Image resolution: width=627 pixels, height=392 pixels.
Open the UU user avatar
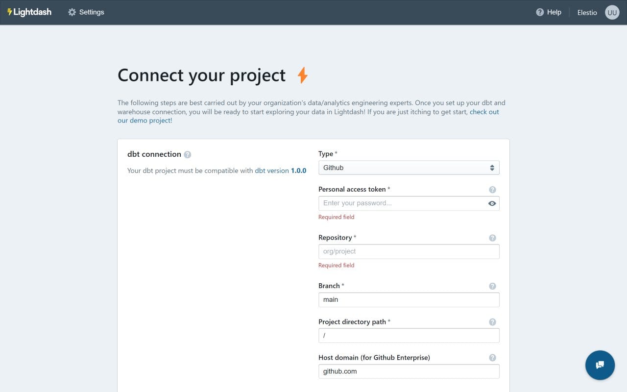pyautogui.click(x=612, y=12)
